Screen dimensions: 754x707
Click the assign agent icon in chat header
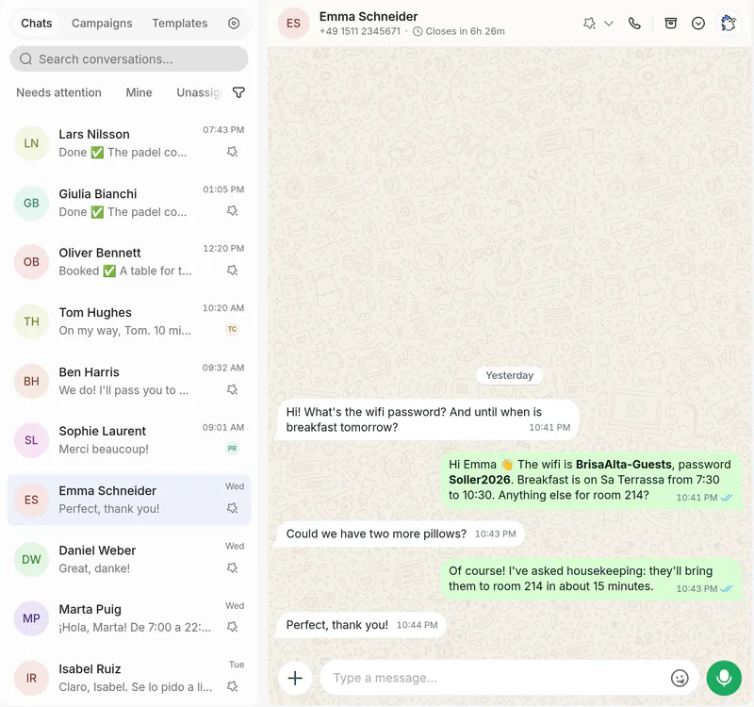click(x=590, y=23)
